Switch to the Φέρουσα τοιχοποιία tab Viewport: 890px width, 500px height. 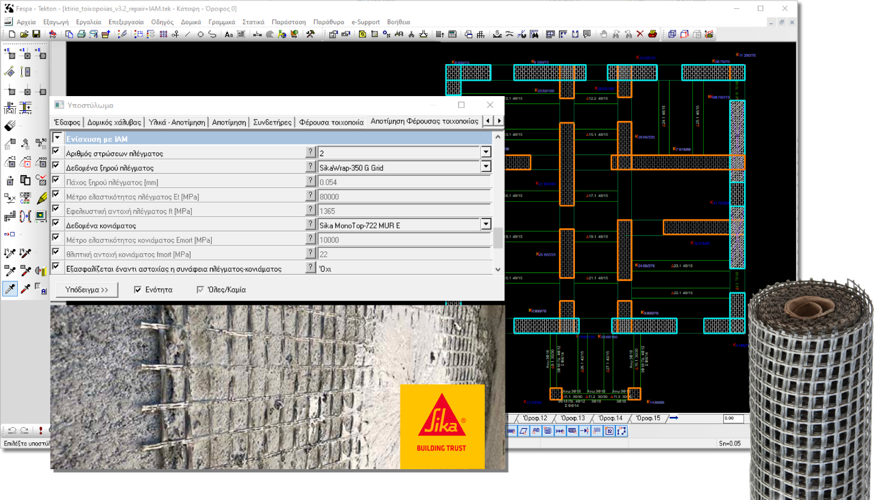[x=331, y=122]
